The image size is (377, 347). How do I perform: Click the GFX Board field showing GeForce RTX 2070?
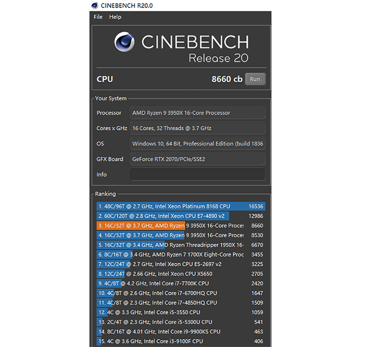197,159
